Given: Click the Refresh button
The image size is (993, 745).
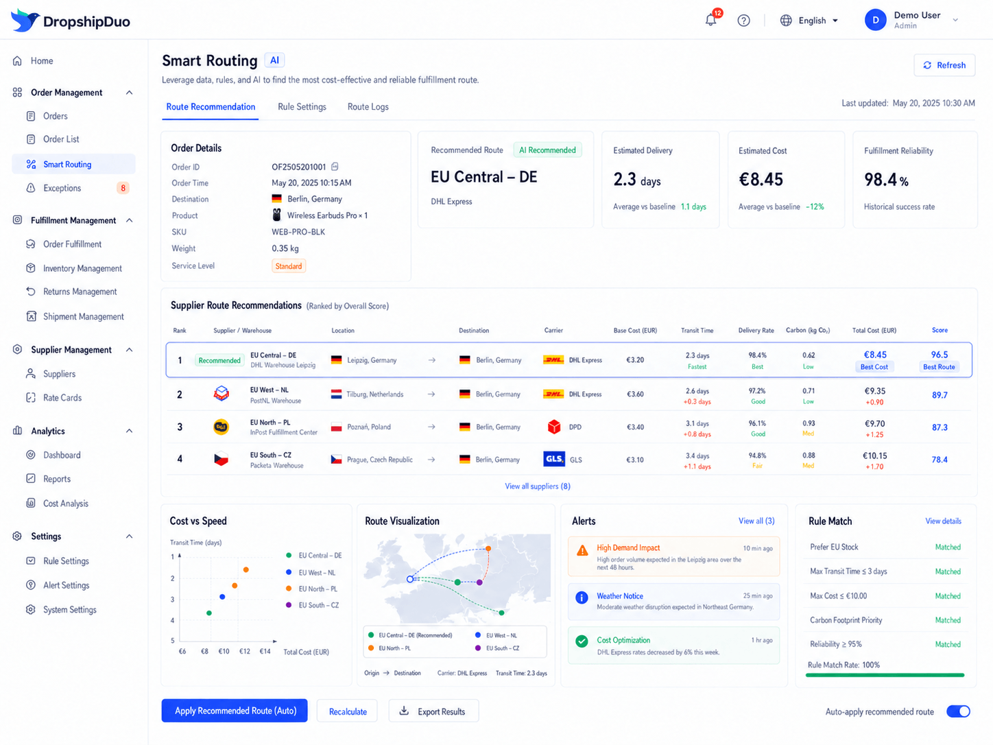Looking at the screenshot, I should 944,65.
